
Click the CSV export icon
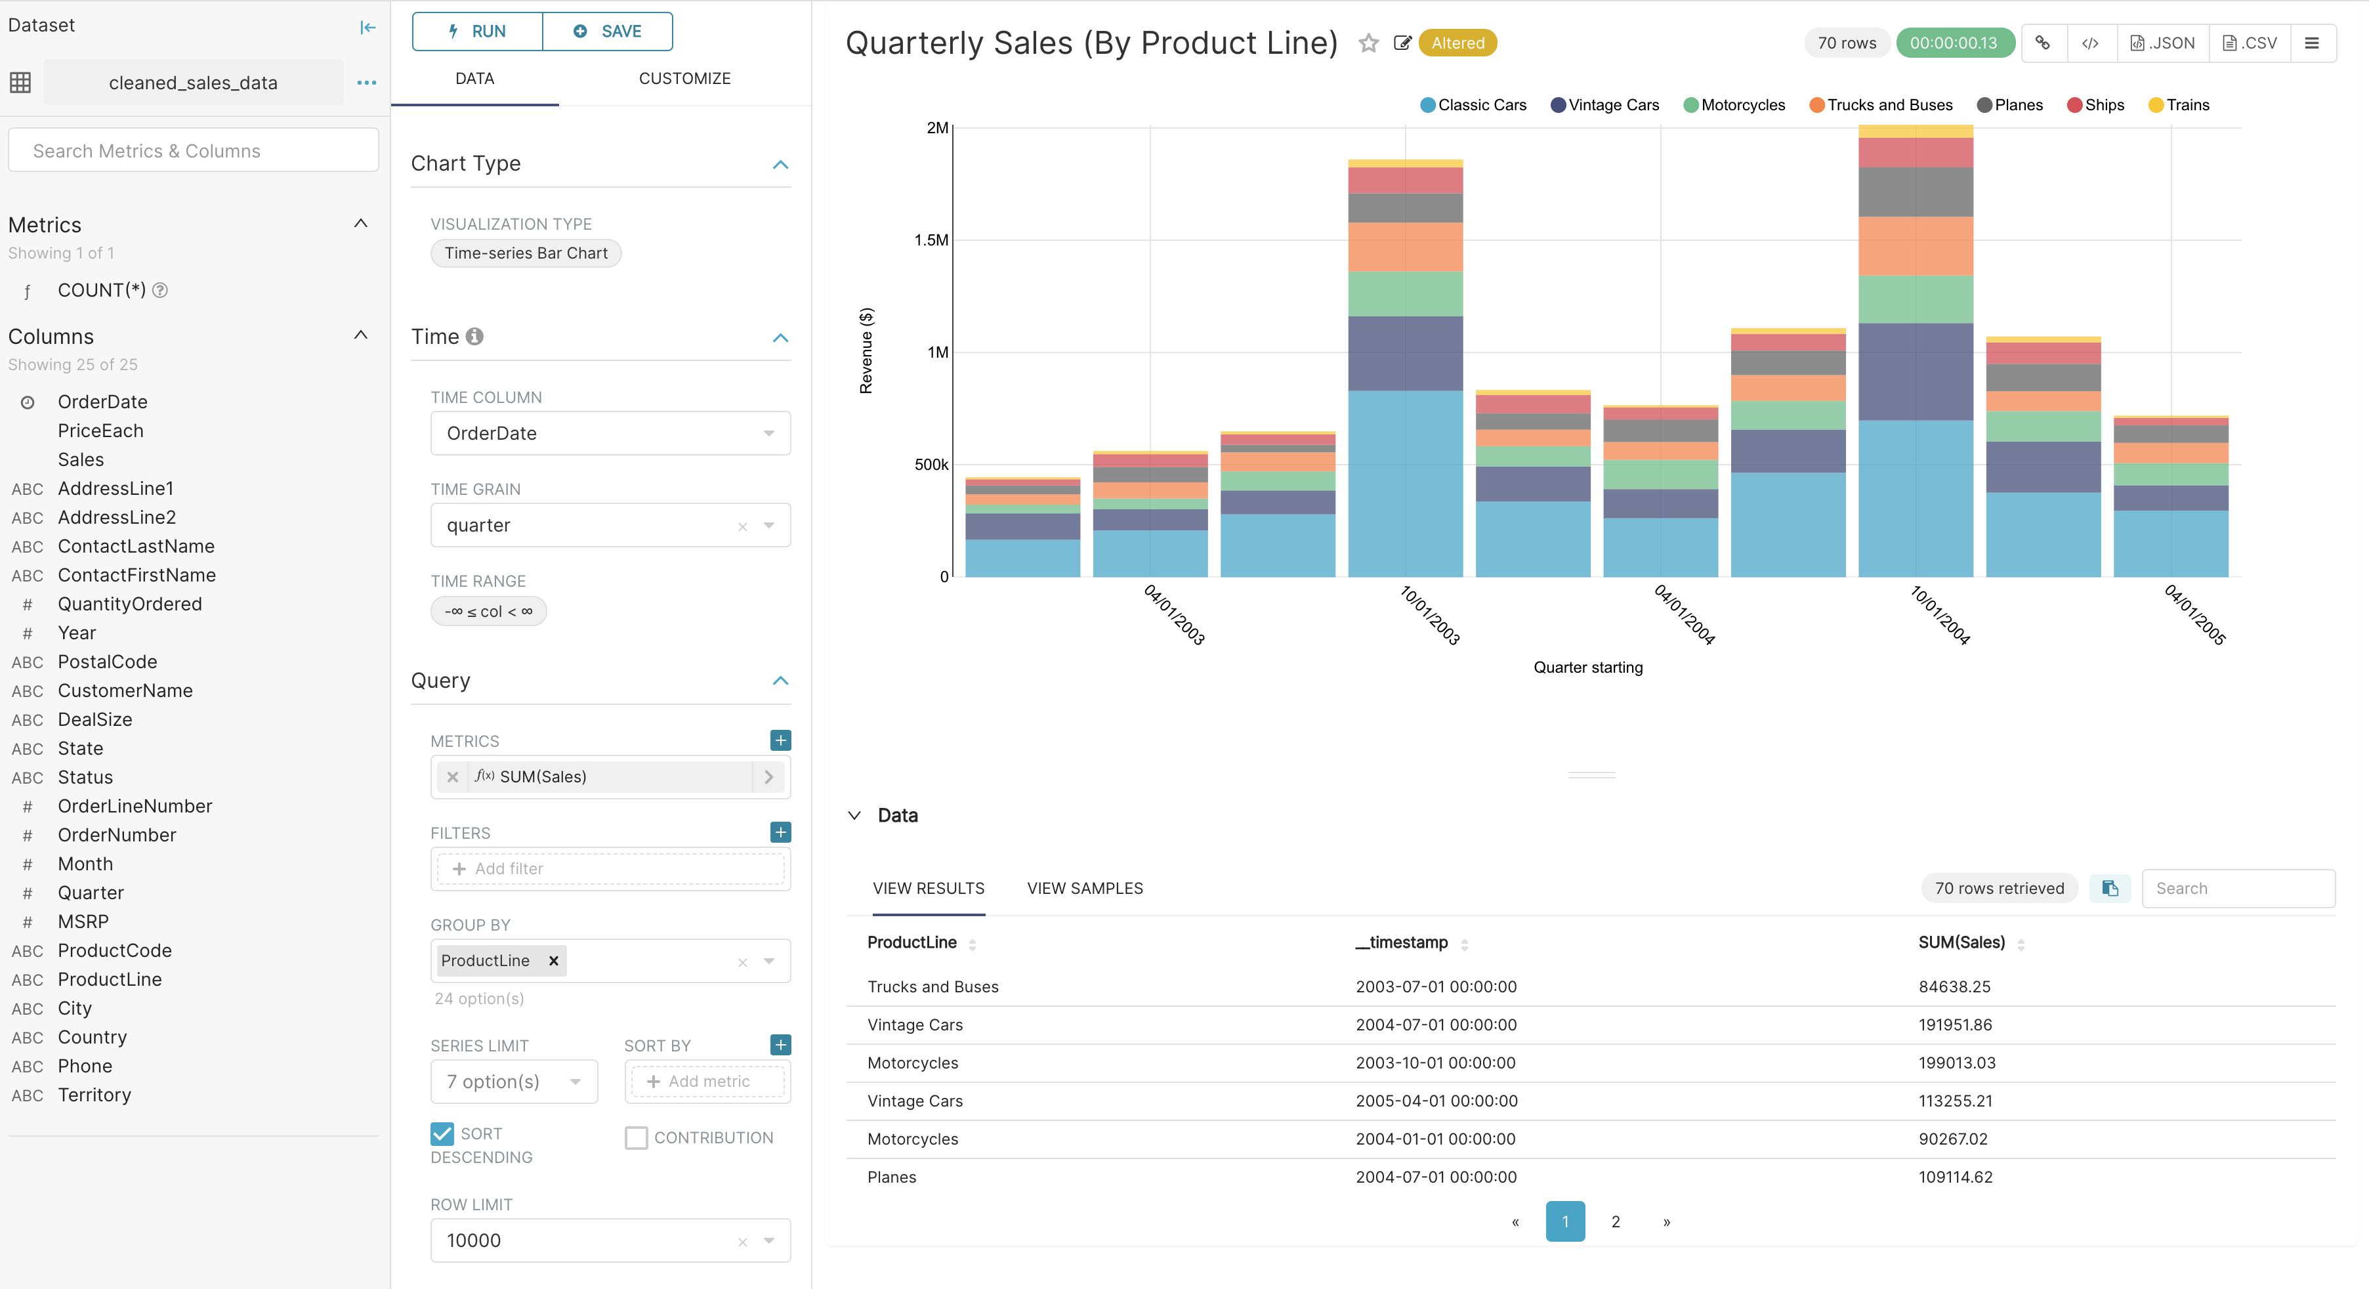click(2250, 43)
